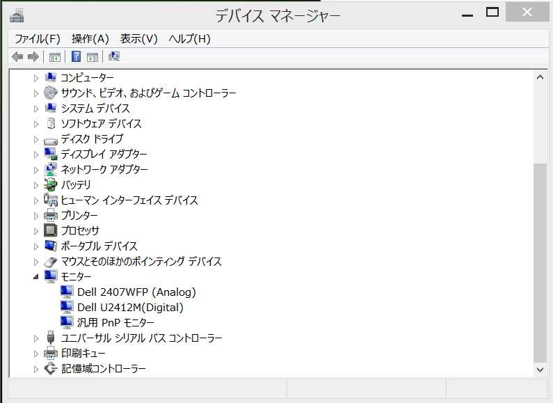Click the Dell 2407WFP monitor icon
Screen dimensions: 553x403
pos(67,292)
